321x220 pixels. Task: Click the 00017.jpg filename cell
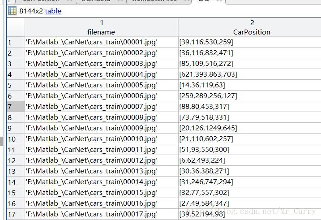click(x=102, y=214)
